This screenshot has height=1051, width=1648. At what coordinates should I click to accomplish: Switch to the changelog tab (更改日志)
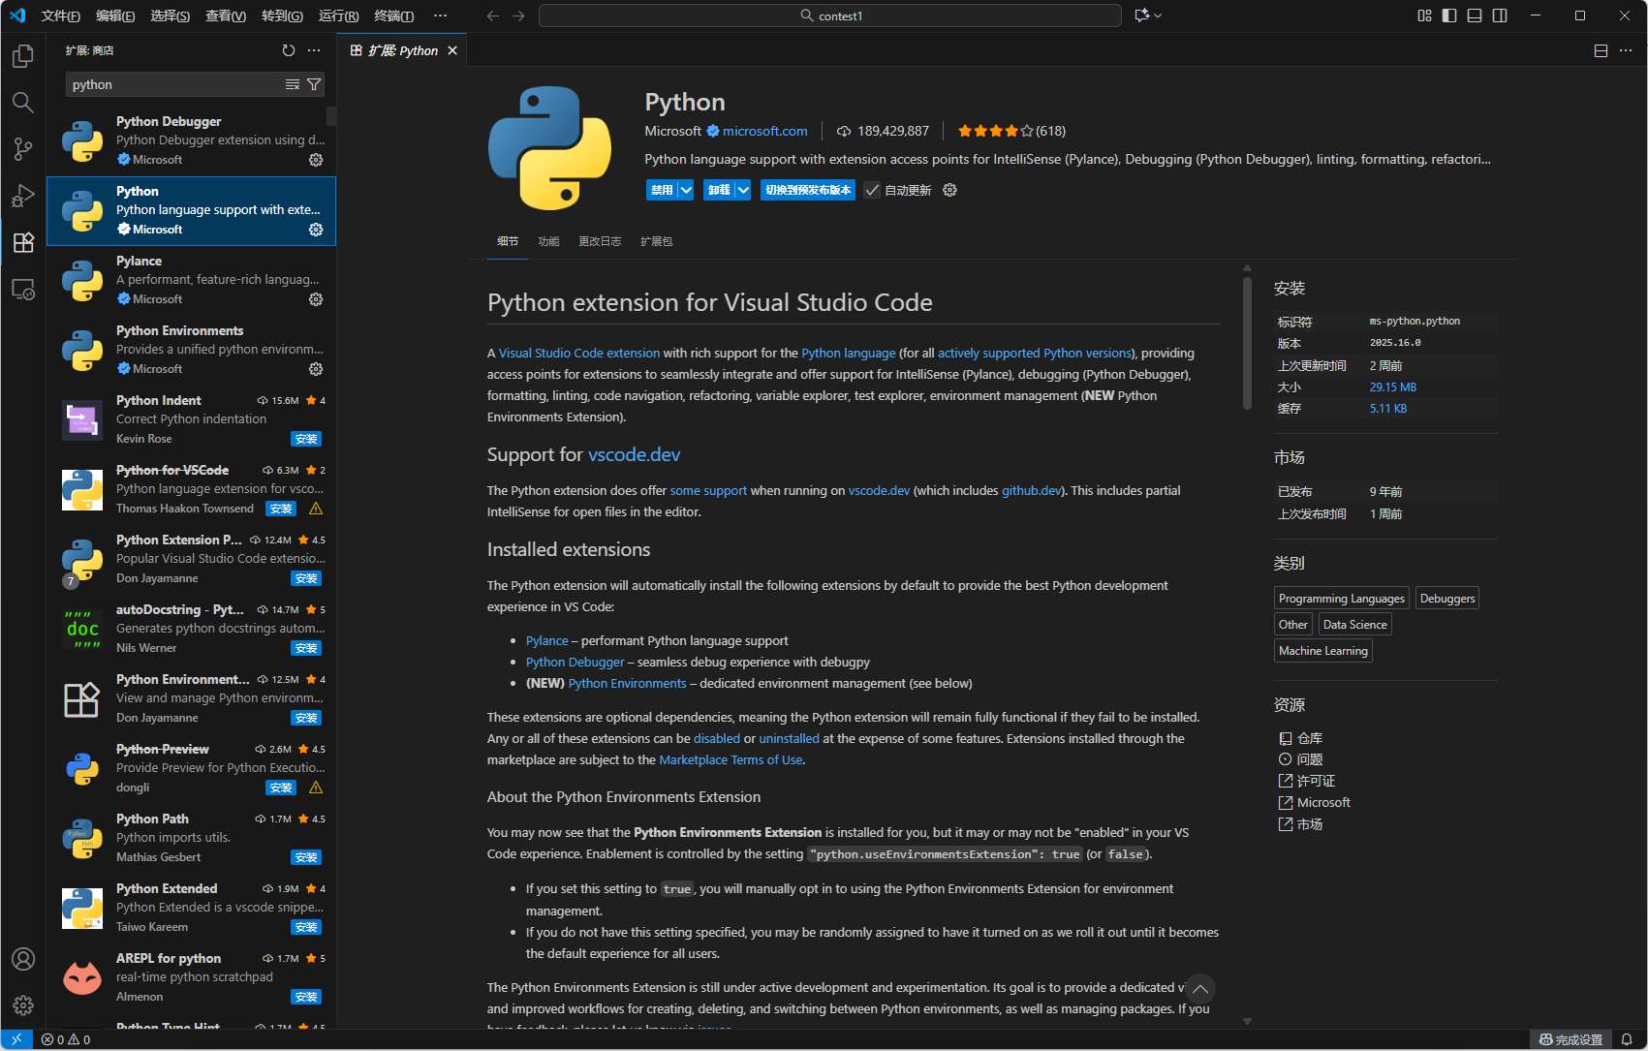600,241
